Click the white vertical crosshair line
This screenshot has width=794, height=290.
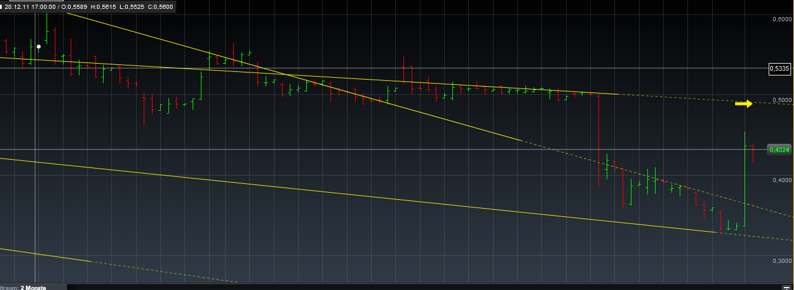(x=36, y=177)
